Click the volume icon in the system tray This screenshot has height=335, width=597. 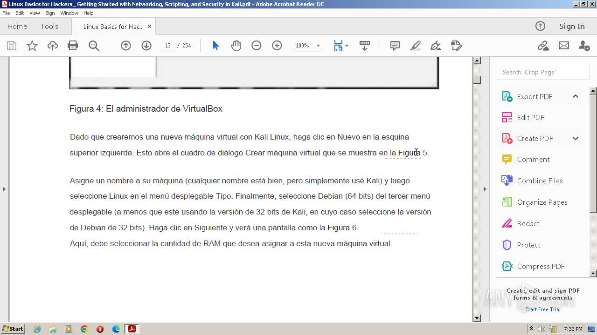[x=541, y=329]
